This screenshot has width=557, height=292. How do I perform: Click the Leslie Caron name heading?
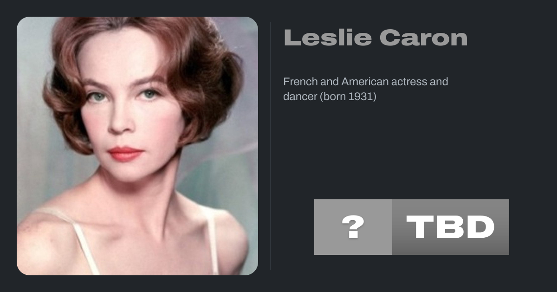click(x=376, y=38)
